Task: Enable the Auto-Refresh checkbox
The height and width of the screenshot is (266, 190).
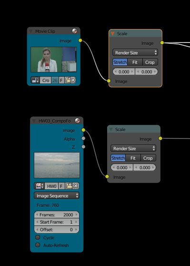Action: (38, 245)
